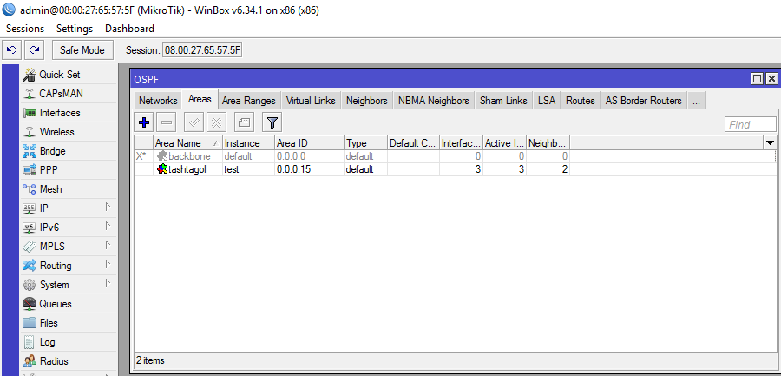The height and width of the screenshot is (376, 781).
Task: Click the filter funnel icon
Action: pyautogui.click(x=272, y=122)
